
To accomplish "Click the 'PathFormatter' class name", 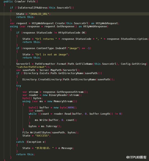I will pos(45,64).
